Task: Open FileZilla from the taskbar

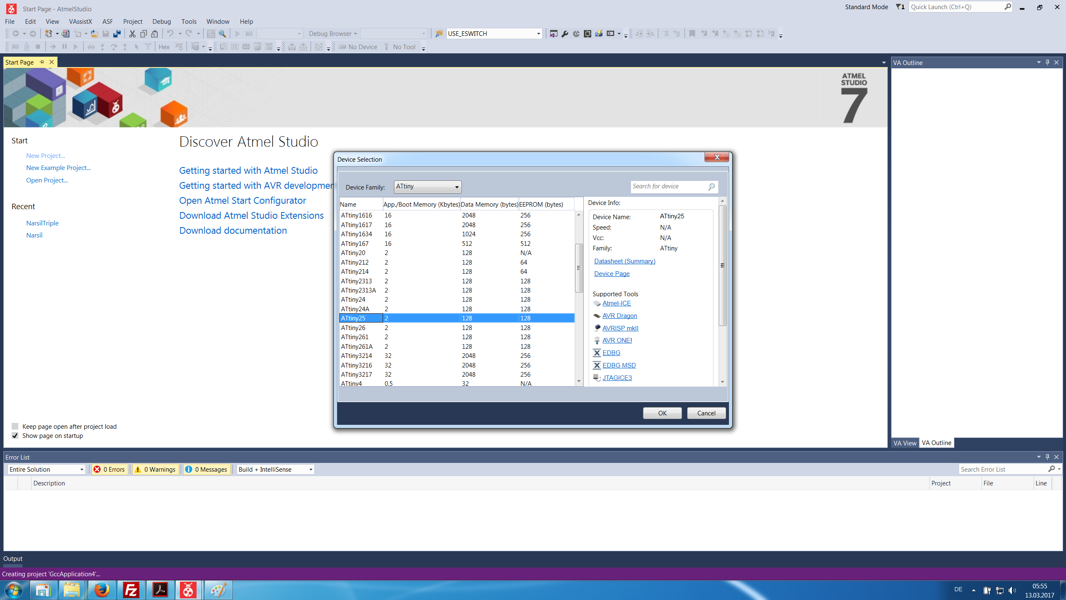Action: pos(131,590)
